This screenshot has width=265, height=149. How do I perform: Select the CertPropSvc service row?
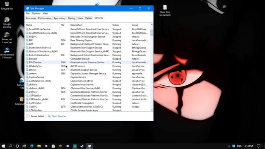pyautogui.click(x=87, y=103)
